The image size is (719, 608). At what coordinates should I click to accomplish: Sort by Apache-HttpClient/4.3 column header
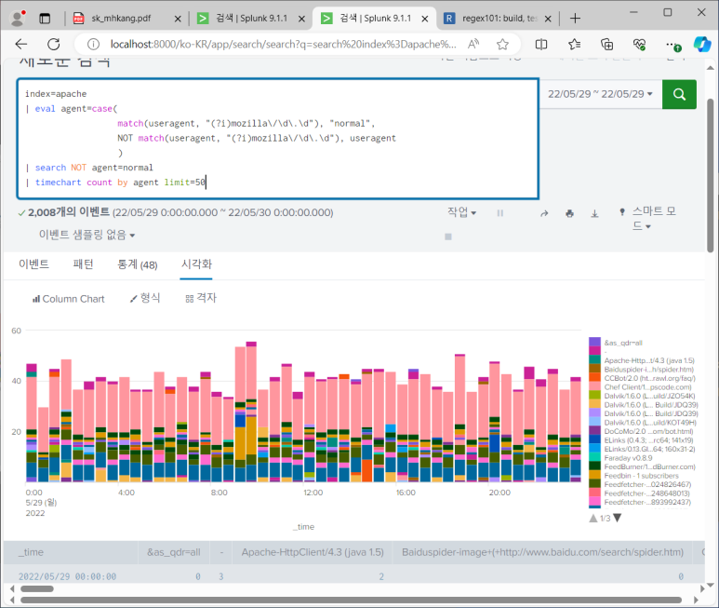[x=313, y=552]
